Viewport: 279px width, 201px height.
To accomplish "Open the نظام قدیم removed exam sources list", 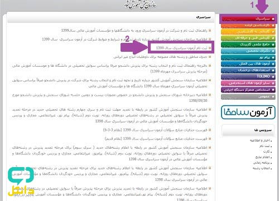I will click(x=156, y=139).
